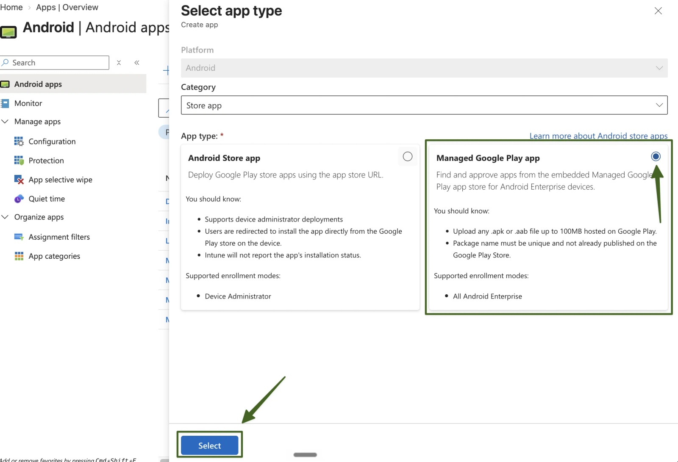Image resolution: width=678 pixels, height=462 pixels.
Task: Click into the sidebar Search field
Action: pos(55,63)
